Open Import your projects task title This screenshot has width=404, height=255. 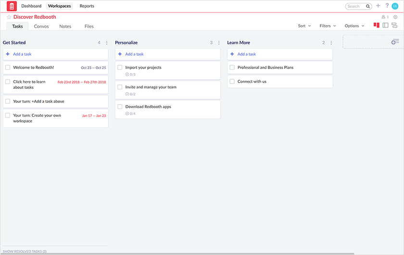point(143,67)
